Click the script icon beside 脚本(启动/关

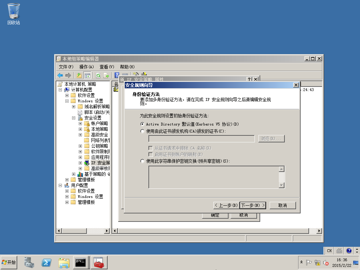coord(80,112)
